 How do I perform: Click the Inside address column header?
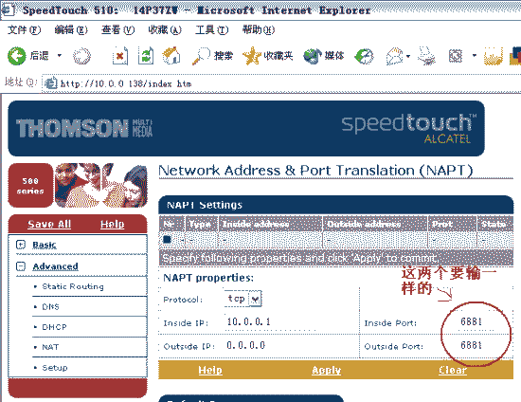(x=270, y=224)
